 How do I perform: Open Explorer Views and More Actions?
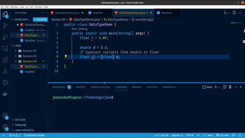point(42,13)
